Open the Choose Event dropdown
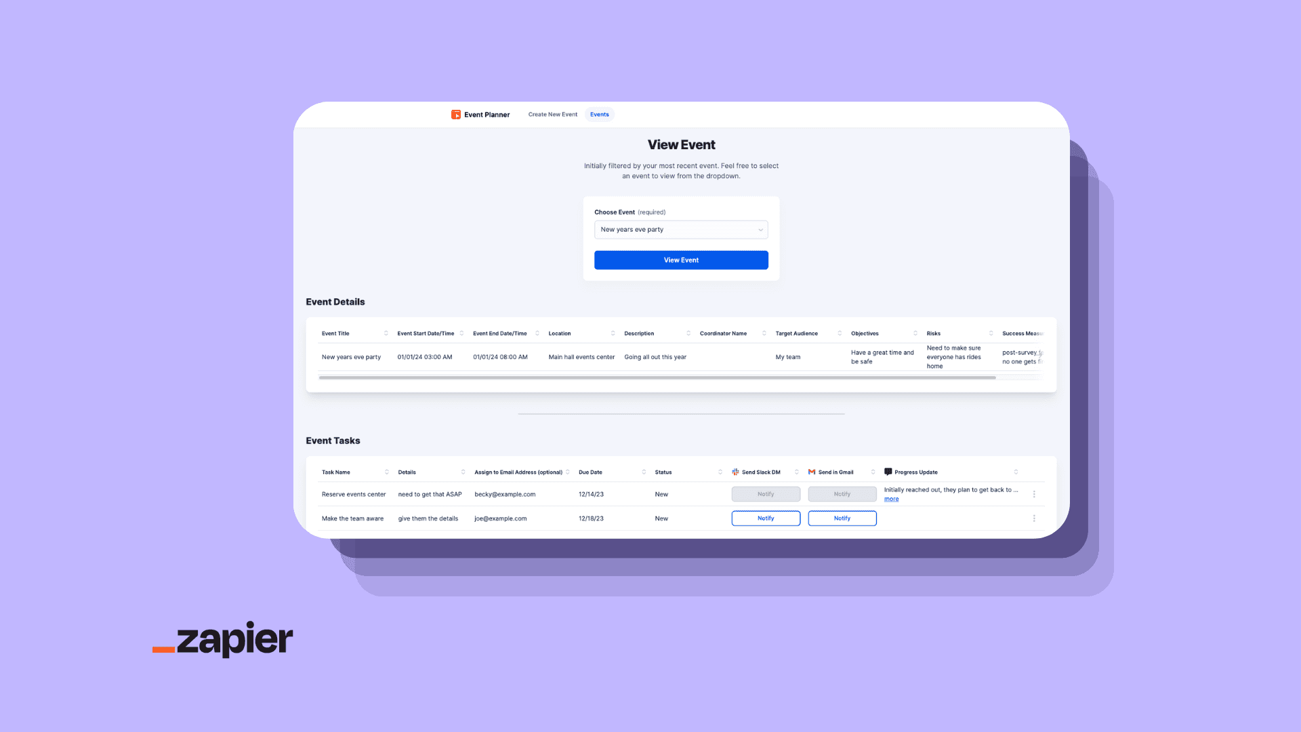 coord(681,229)
